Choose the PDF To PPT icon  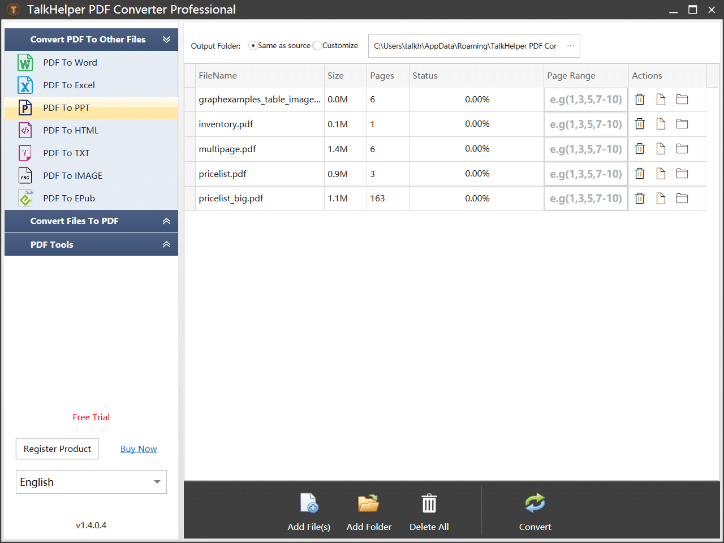[x=25, y=107]
